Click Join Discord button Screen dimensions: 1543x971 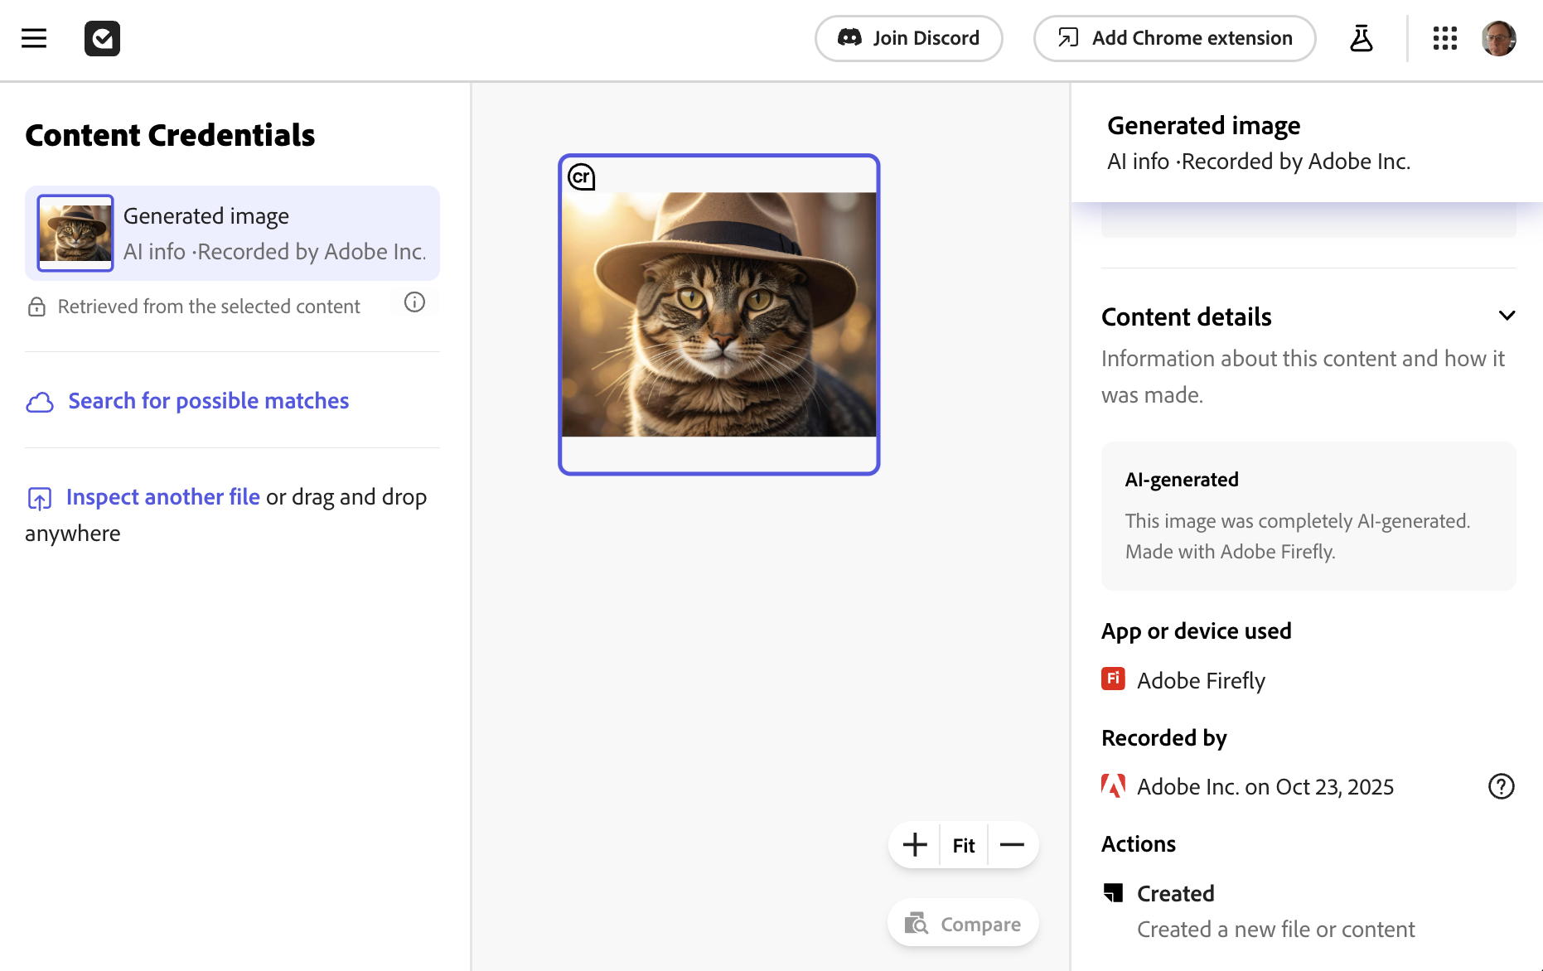click(x=908, y=38)
